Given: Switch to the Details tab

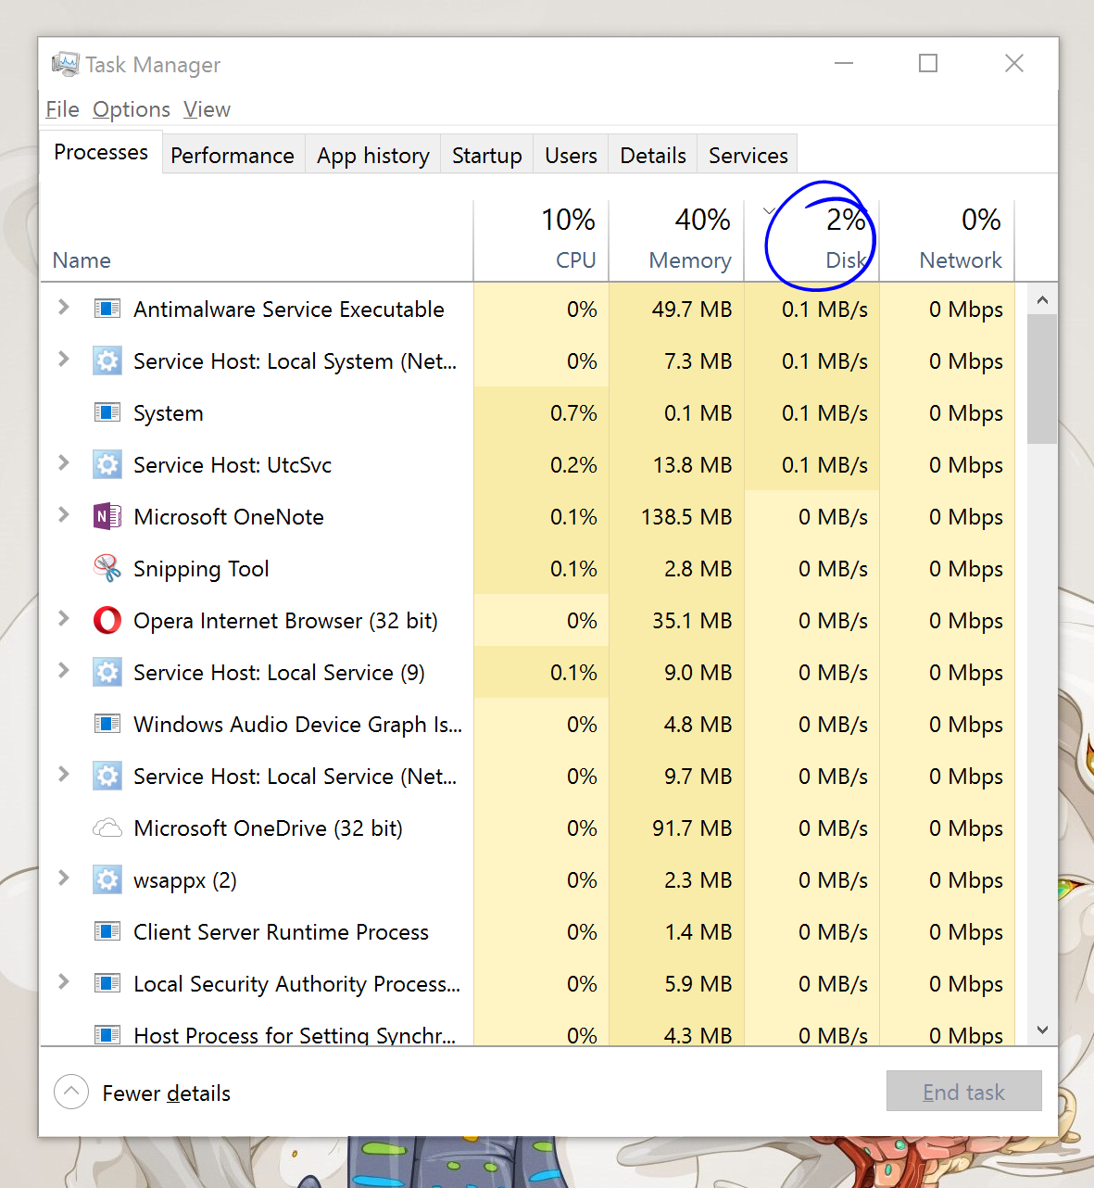Looking at the screenshot, I should [653, 155].
